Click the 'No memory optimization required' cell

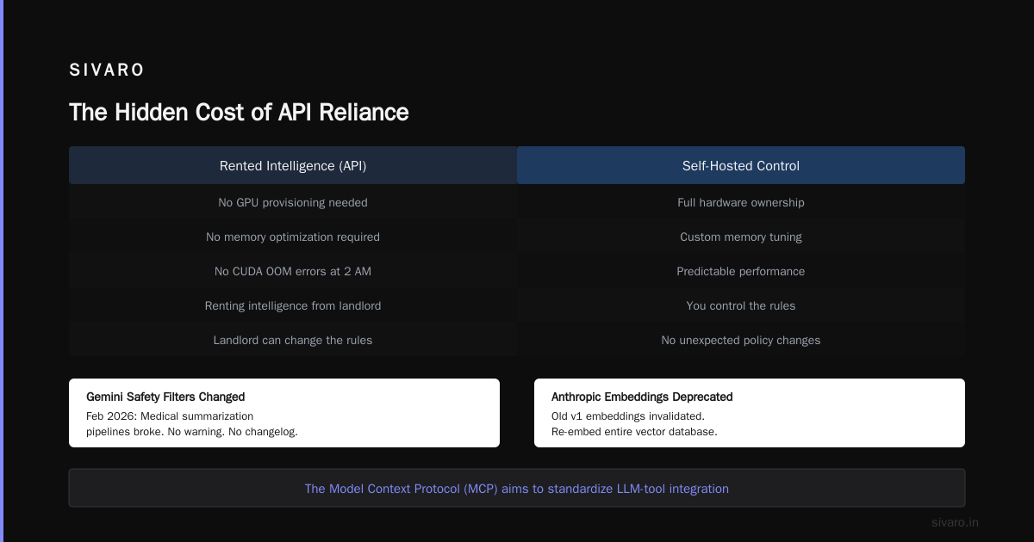[293, 237]
